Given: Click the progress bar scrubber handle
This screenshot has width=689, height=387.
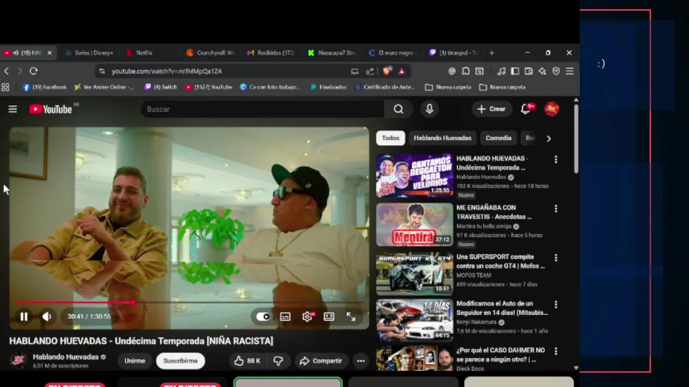Looking at the screenshot, I should tap(133, 303).
